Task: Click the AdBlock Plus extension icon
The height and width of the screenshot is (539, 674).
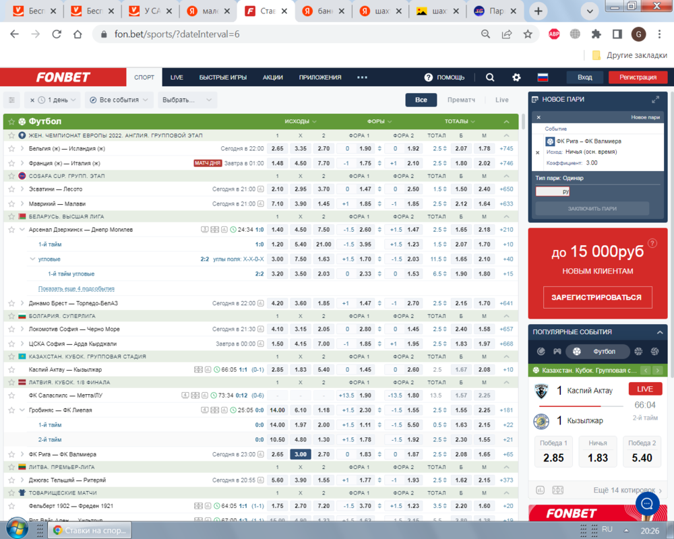Action: click(554, 34)
